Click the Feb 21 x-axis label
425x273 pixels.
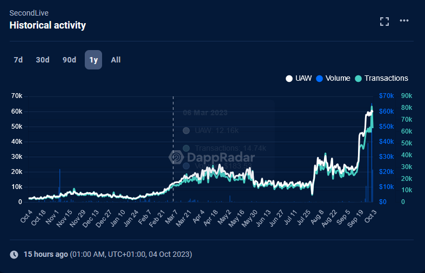[x=157, y=219]
